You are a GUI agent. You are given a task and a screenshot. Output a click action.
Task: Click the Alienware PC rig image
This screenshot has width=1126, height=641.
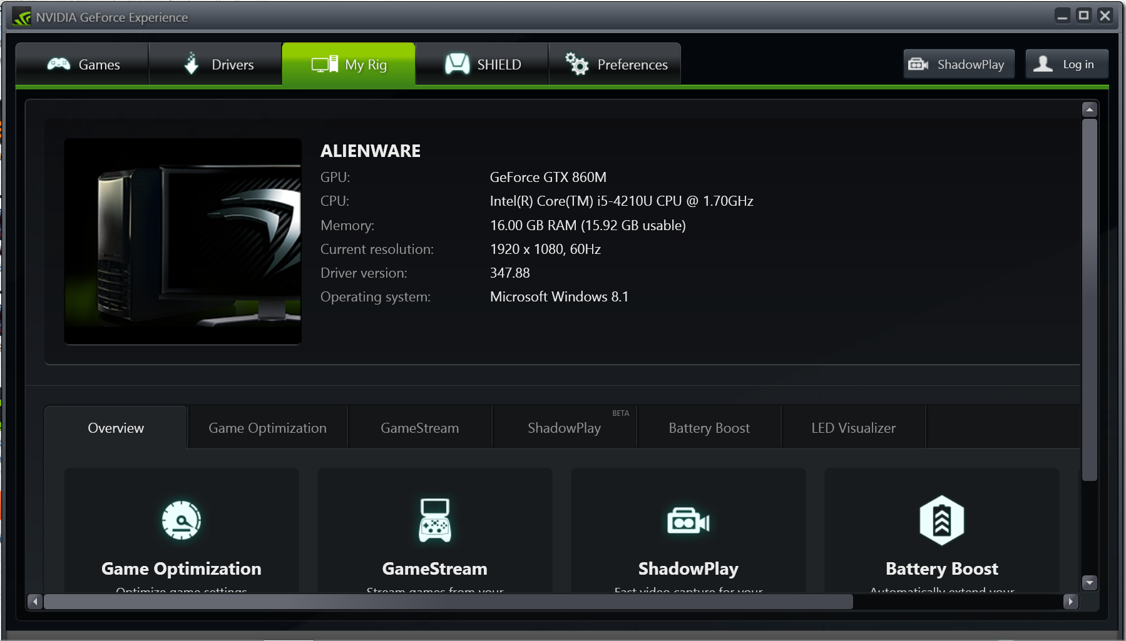[183, 241]
